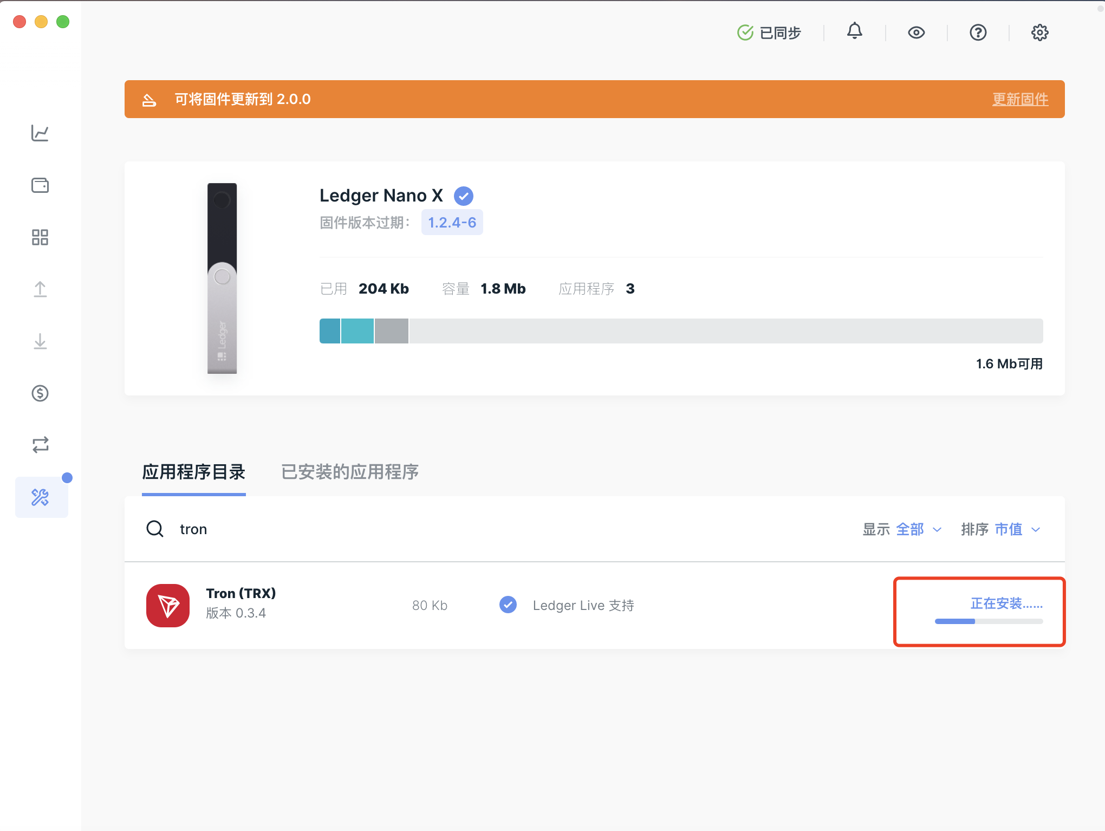Focus the search field containing tron

pyautogui.click(x=487, y=529)
